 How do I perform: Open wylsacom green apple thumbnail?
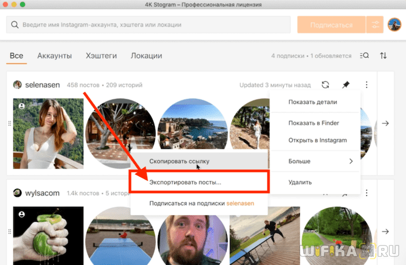pos(48,236)
